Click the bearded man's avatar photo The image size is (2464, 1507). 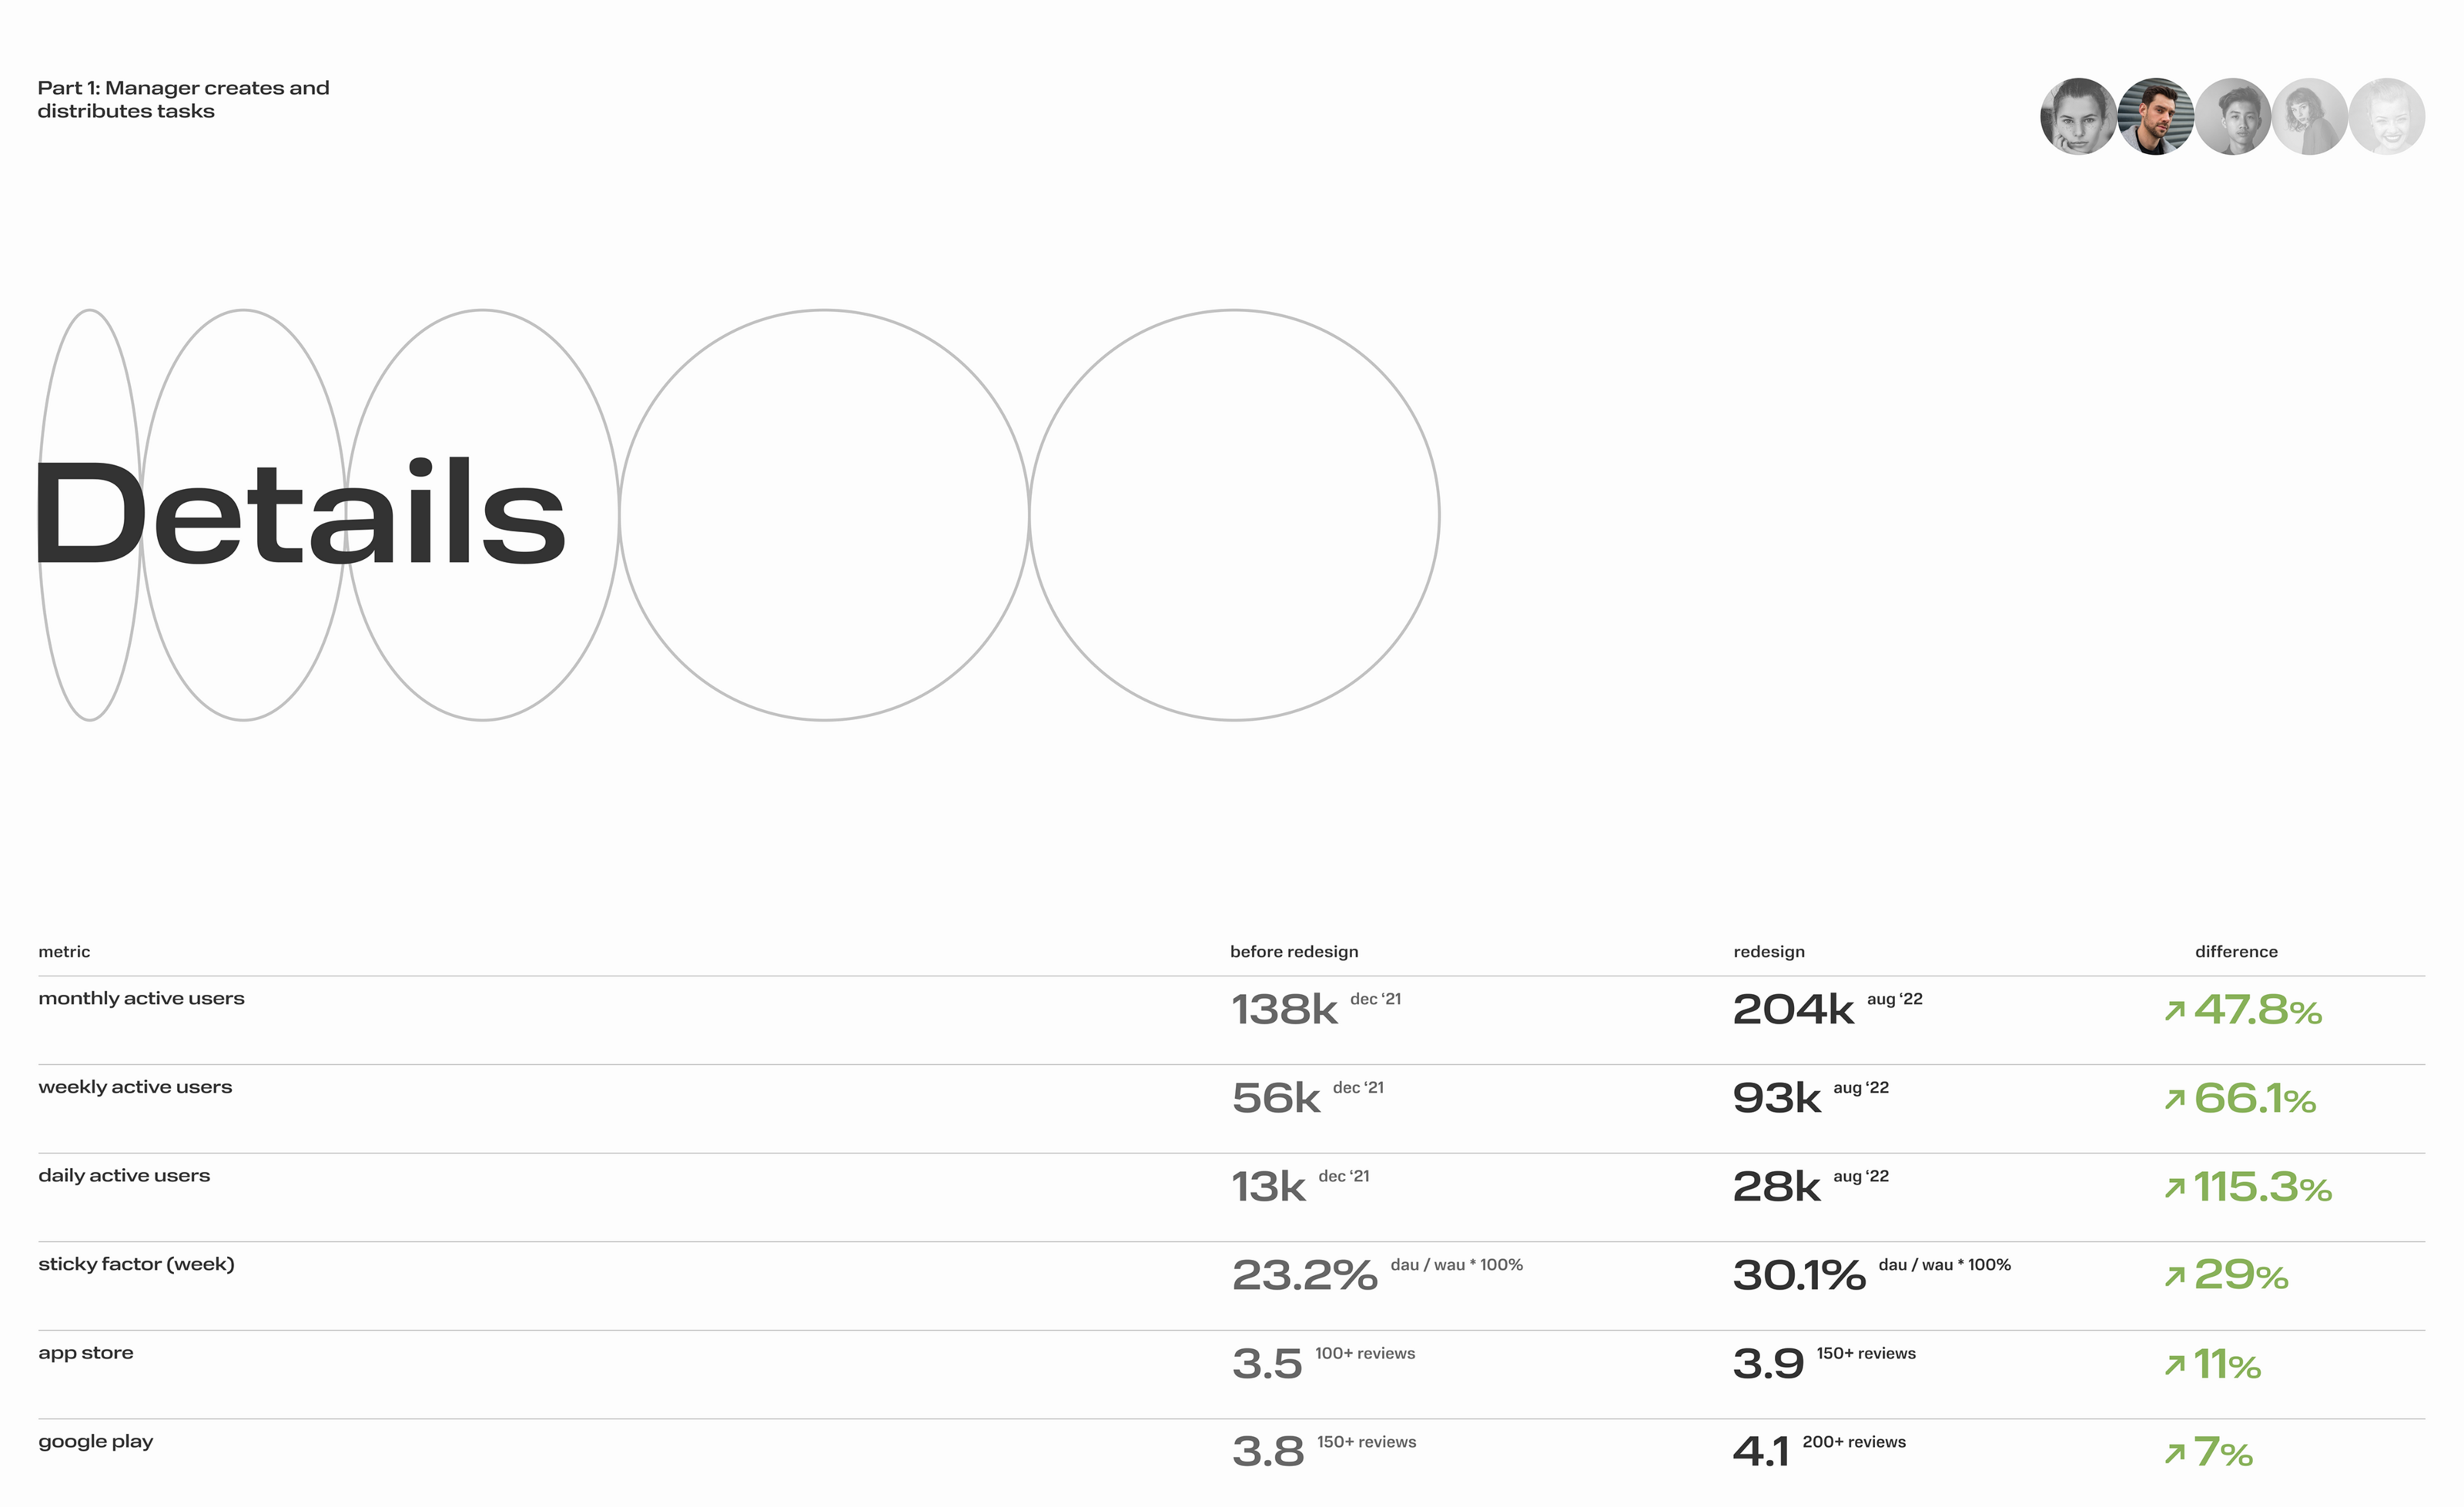point(2155,117)
